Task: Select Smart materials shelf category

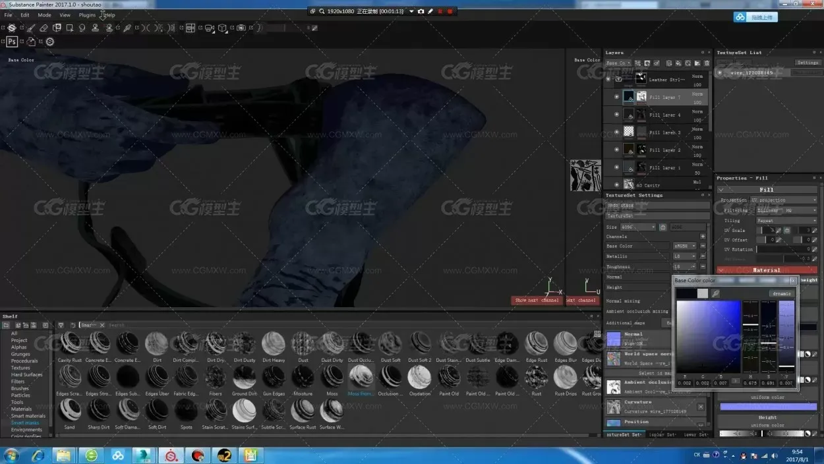Action: (x=28, y=416)
